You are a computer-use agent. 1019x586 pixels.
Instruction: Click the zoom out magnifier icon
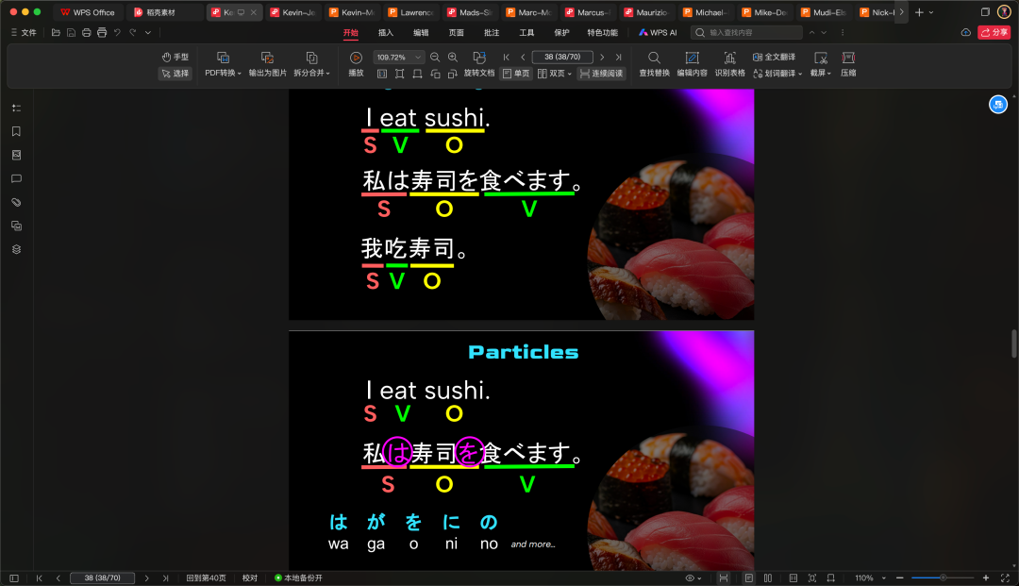click(435, 58)
